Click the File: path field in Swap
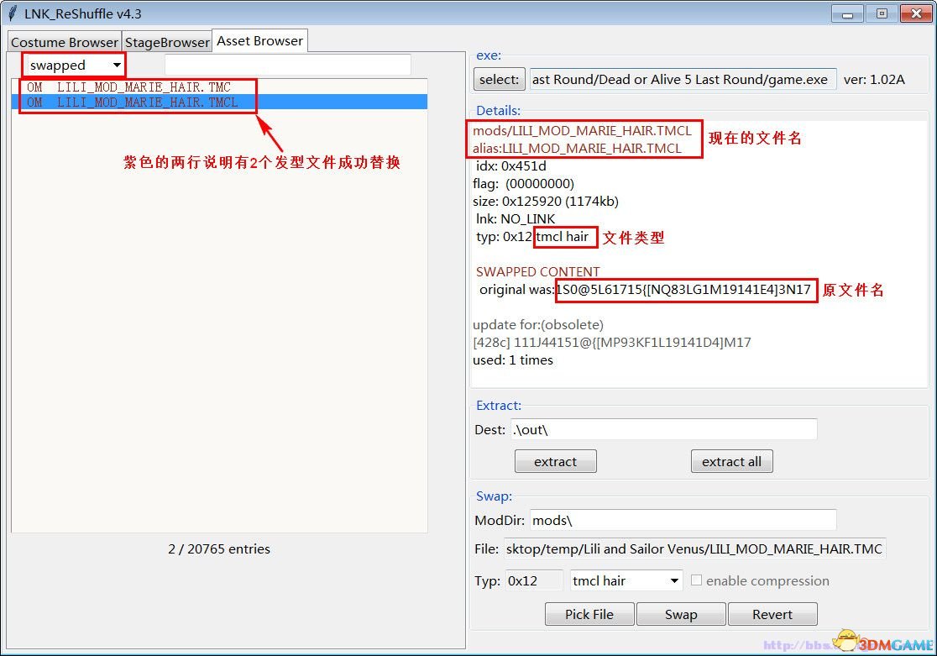Image resolution: width=937 pixels, height=656 pixels. (694, 548)
